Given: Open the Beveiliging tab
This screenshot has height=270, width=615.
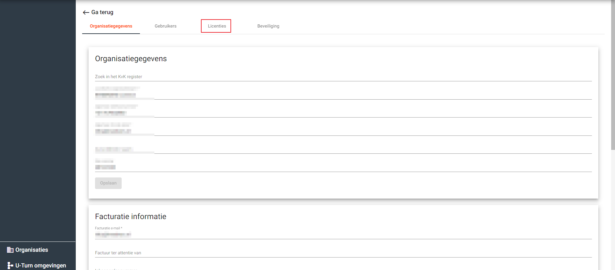Looking at the screenshot, I should (x=268, y=26).
